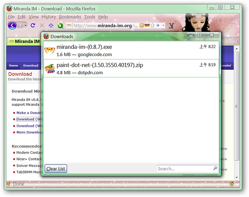Open the Make a Donation link

(x=28, y=113)
